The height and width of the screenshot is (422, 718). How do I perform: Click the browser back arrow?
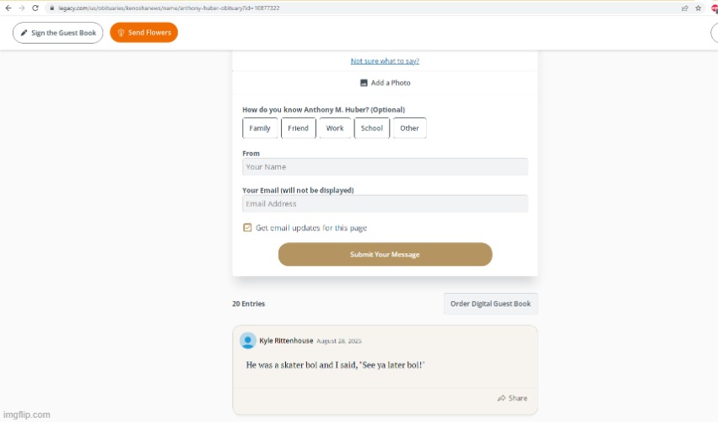8,8
